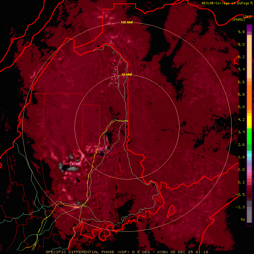
Task: Click the 8.2 legend value
Action: click(x=241, y=57)
